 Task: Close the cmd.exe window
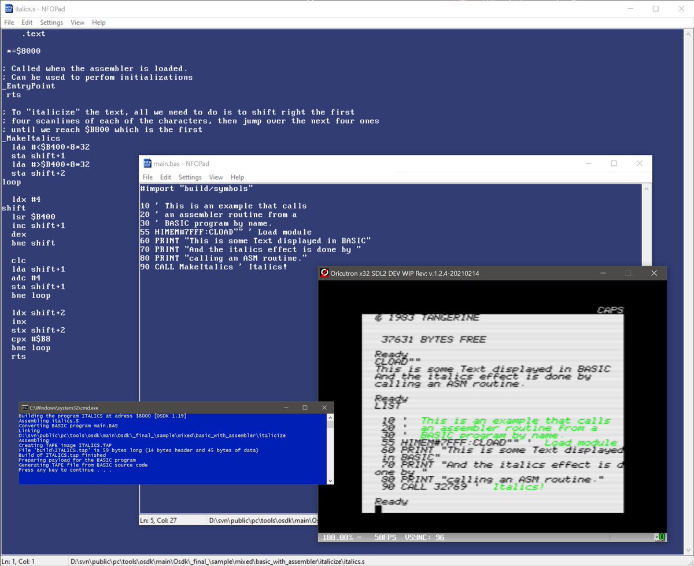324,408
